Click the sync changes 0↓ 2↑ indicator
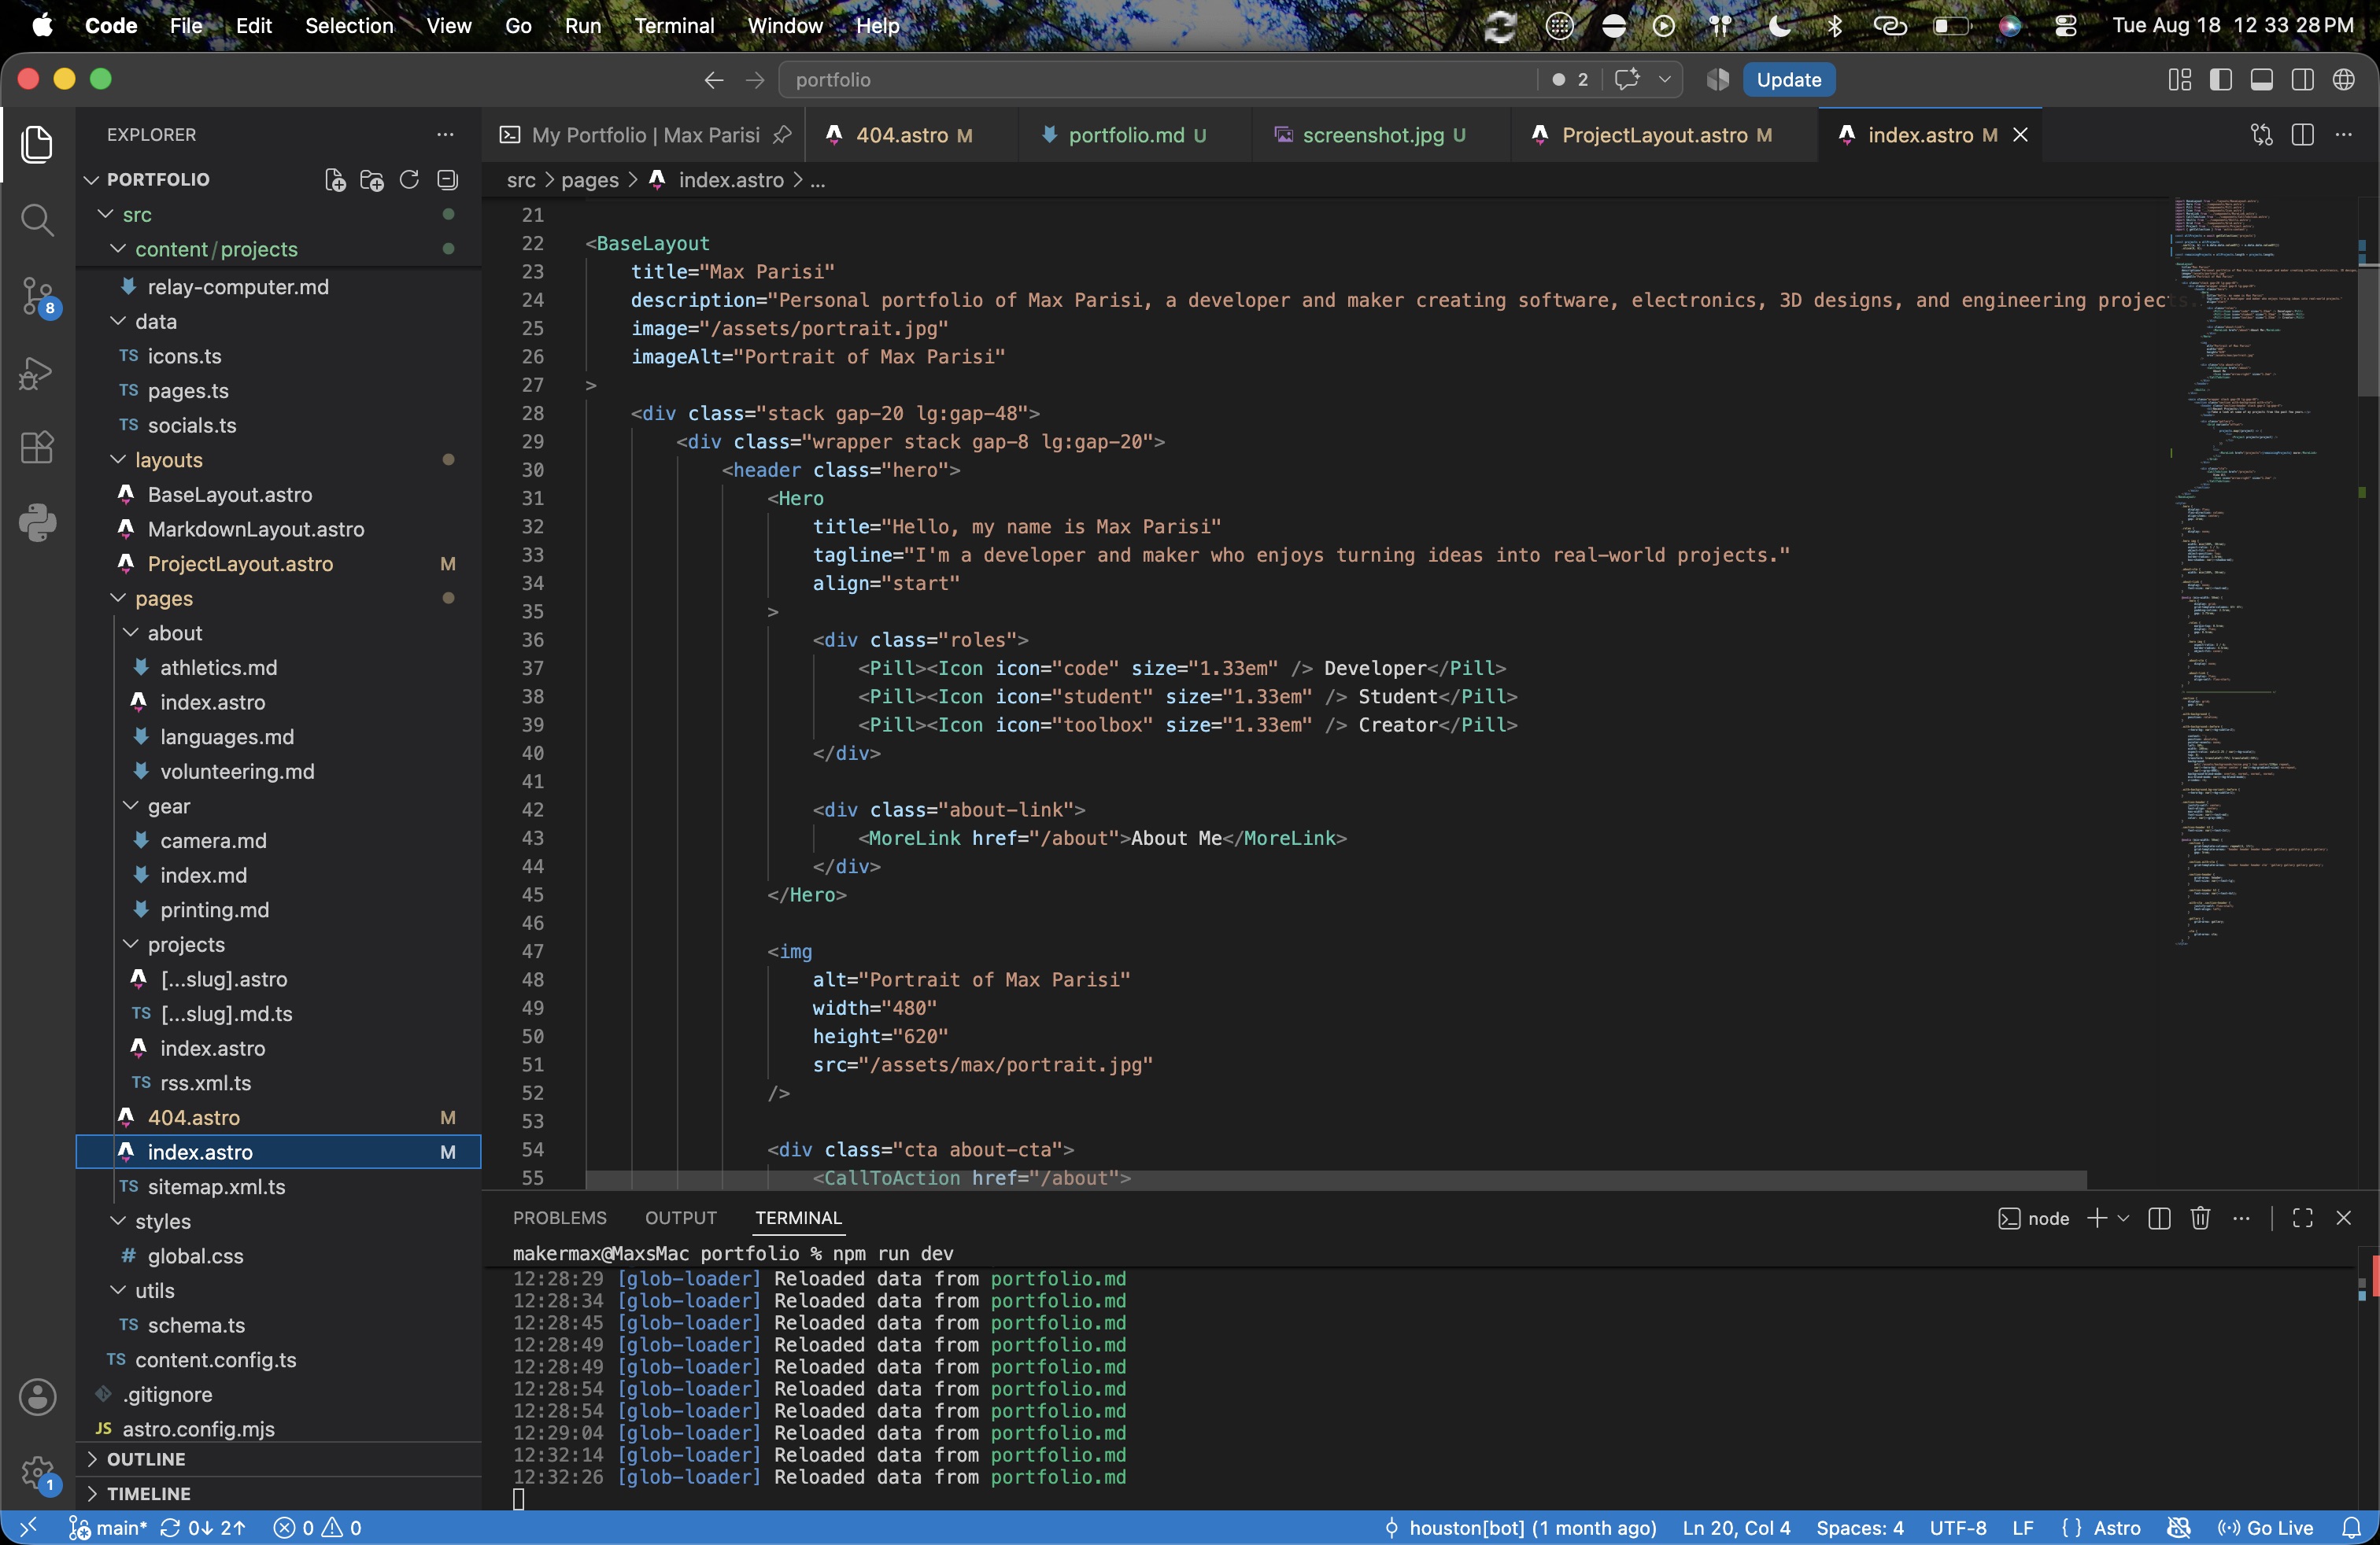This screenshot has width=2380, height=1545. coord(203,1528)
